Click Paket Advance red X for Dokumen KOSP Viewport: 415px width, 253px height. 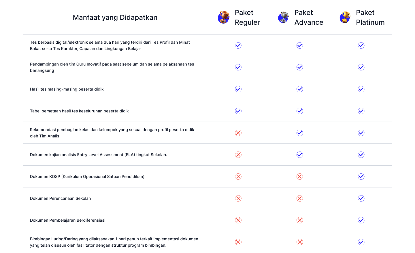coord(300,177)
